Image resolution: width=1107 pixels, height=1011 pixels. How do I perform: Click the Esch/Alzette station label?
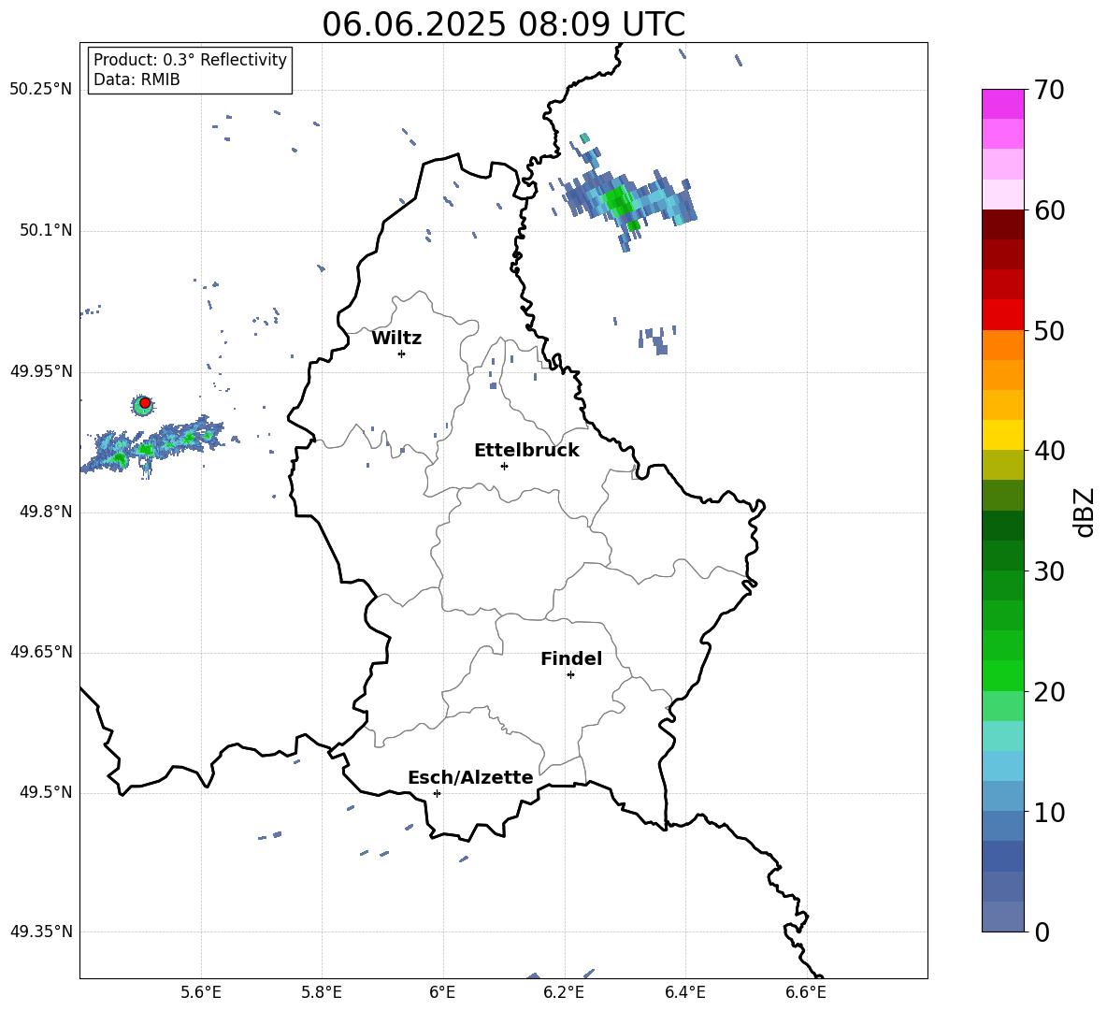pos(470,777)
